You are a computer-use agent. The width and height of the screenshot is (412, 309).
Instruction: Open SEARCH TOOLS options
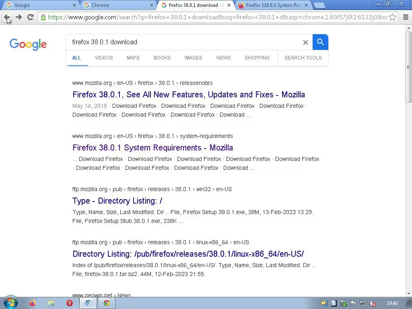pyautogui.click(x=303, y=58)
